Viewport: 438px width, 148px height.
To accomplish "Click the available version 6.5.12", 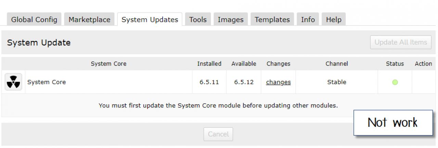I will [244, 82].
